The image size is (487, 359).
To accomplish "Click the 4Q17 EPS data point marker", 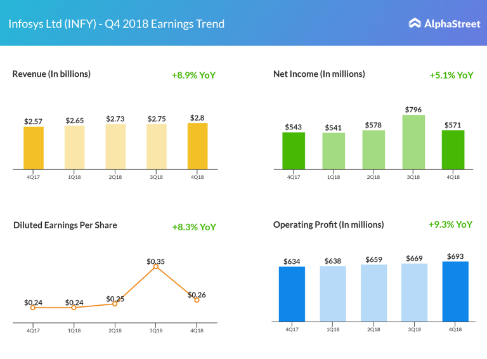I will click(33, 308).
